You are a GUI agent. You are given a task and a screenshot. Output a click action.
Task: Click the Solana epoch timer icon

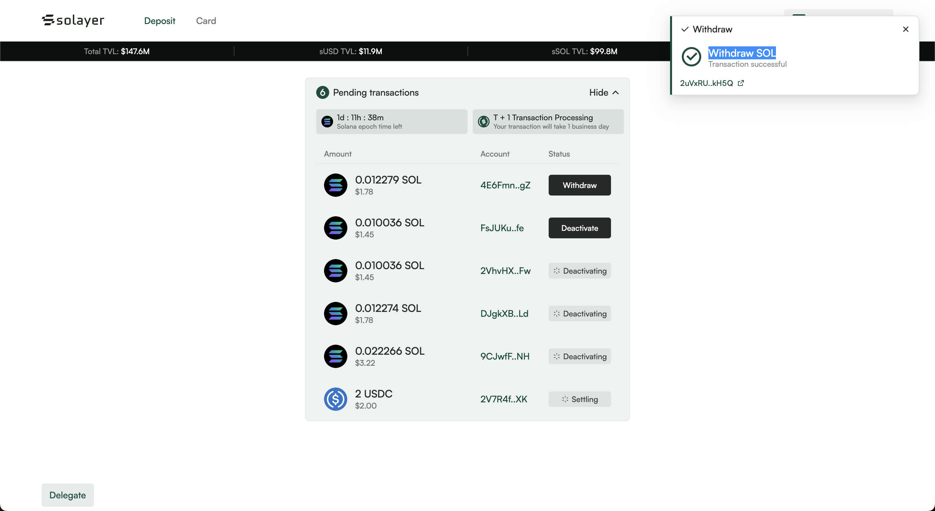tap(327, 121)
